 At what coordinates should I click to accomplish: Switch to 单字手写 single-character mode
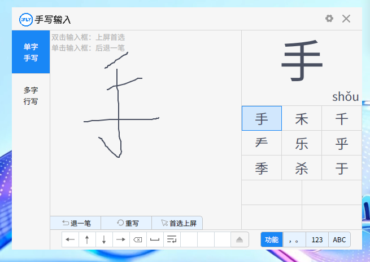click(x=31, y=52)
